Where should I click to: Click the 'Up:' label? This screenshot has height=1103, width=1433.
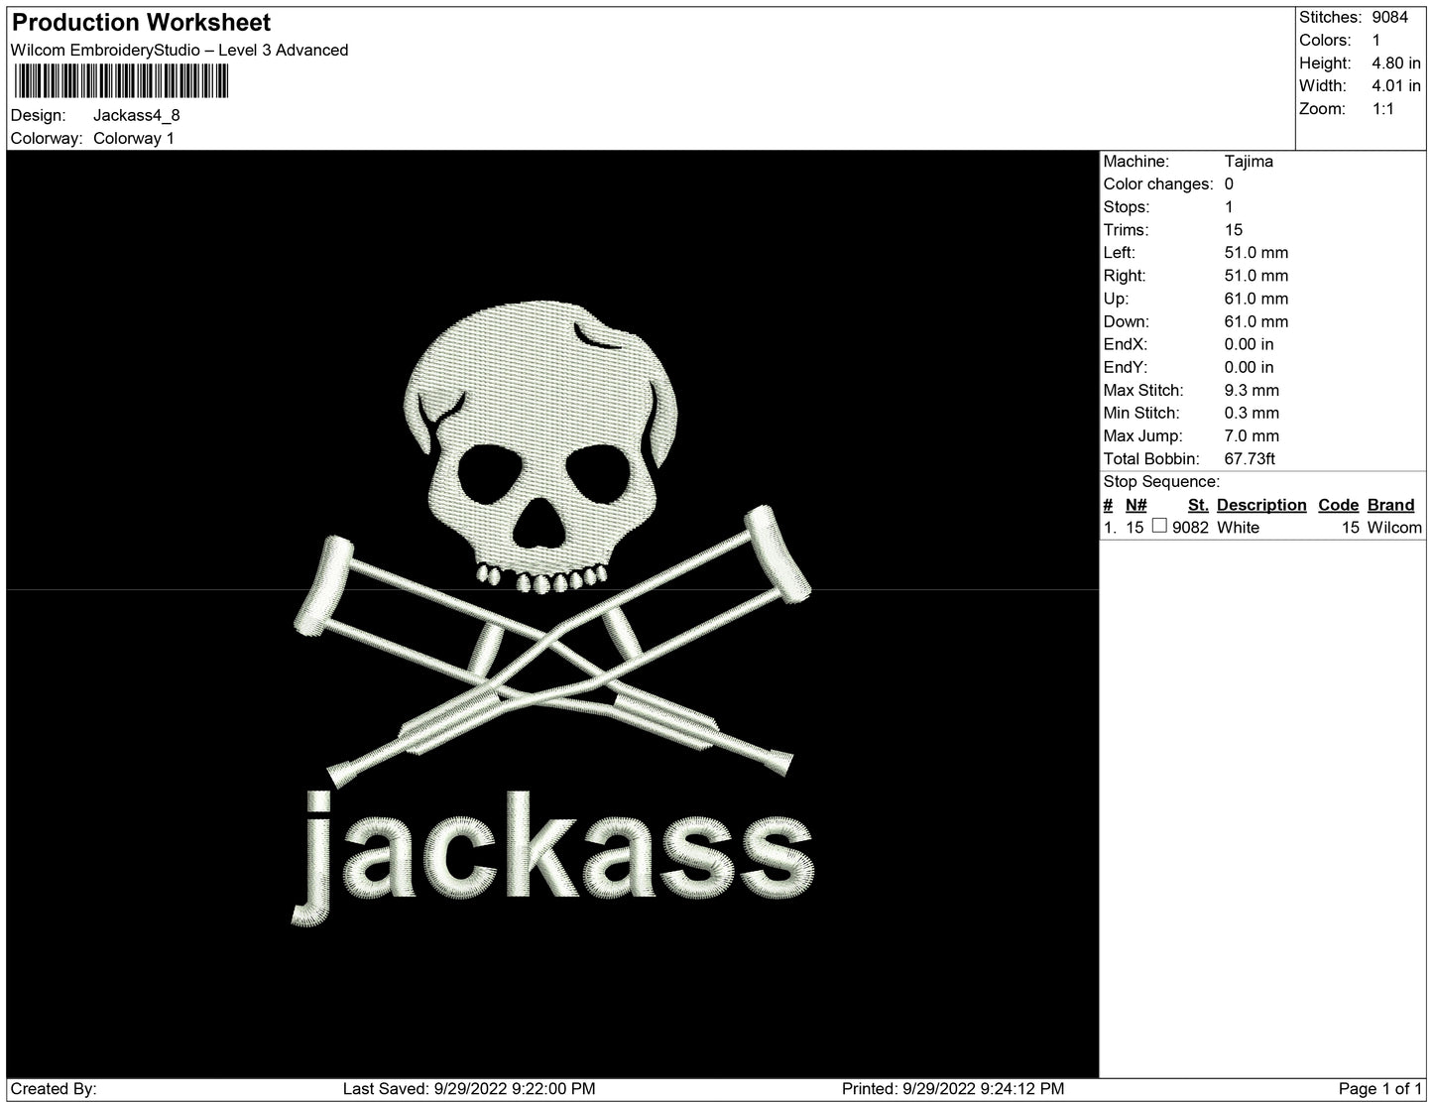tap(1116, 298)
